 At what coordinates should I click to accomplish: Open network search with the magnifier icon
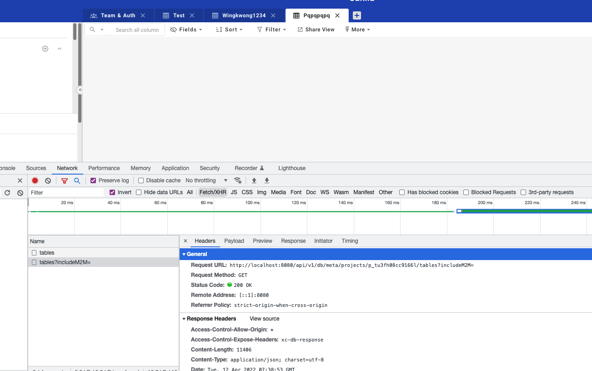click(77, 180)
